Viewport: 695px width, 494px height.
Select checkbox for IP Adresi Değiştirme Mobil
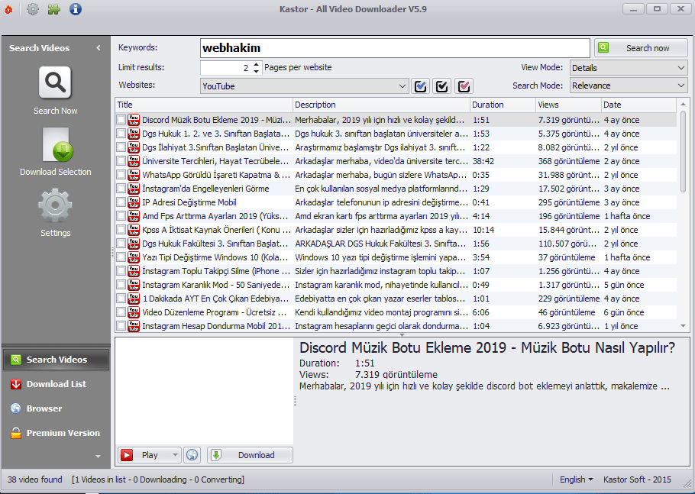tap(121, 202)
